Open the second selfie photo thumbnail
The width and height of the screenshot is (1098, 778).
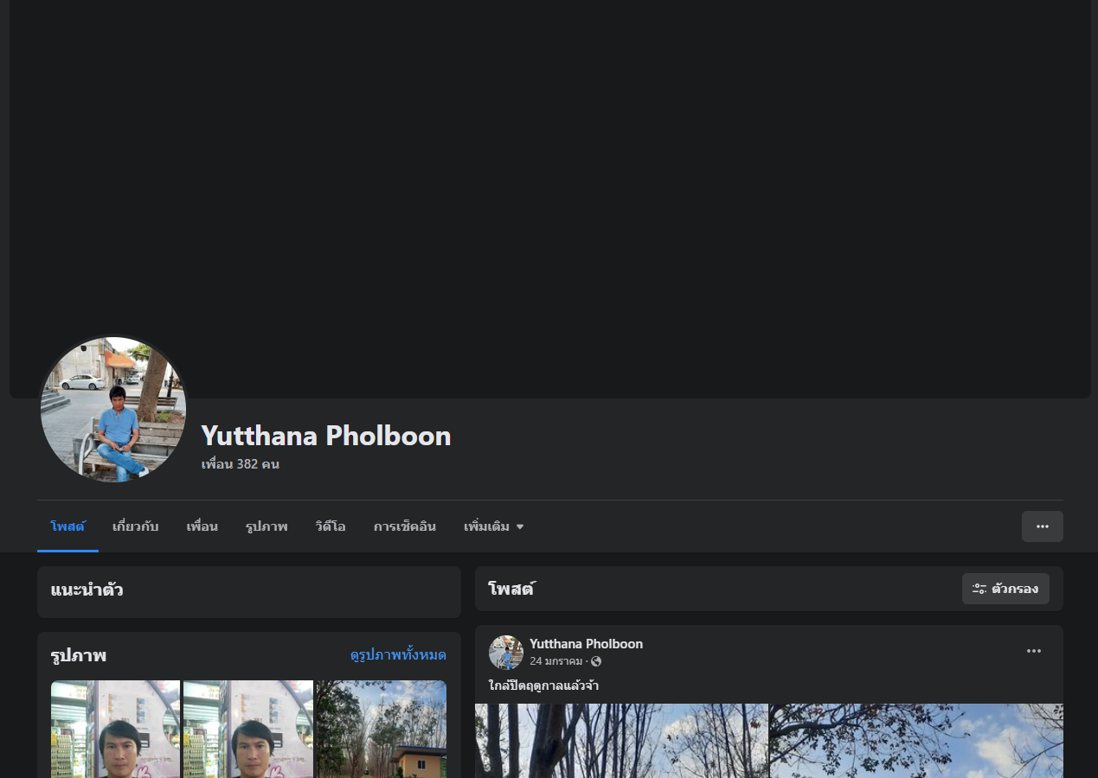[248, 729]
